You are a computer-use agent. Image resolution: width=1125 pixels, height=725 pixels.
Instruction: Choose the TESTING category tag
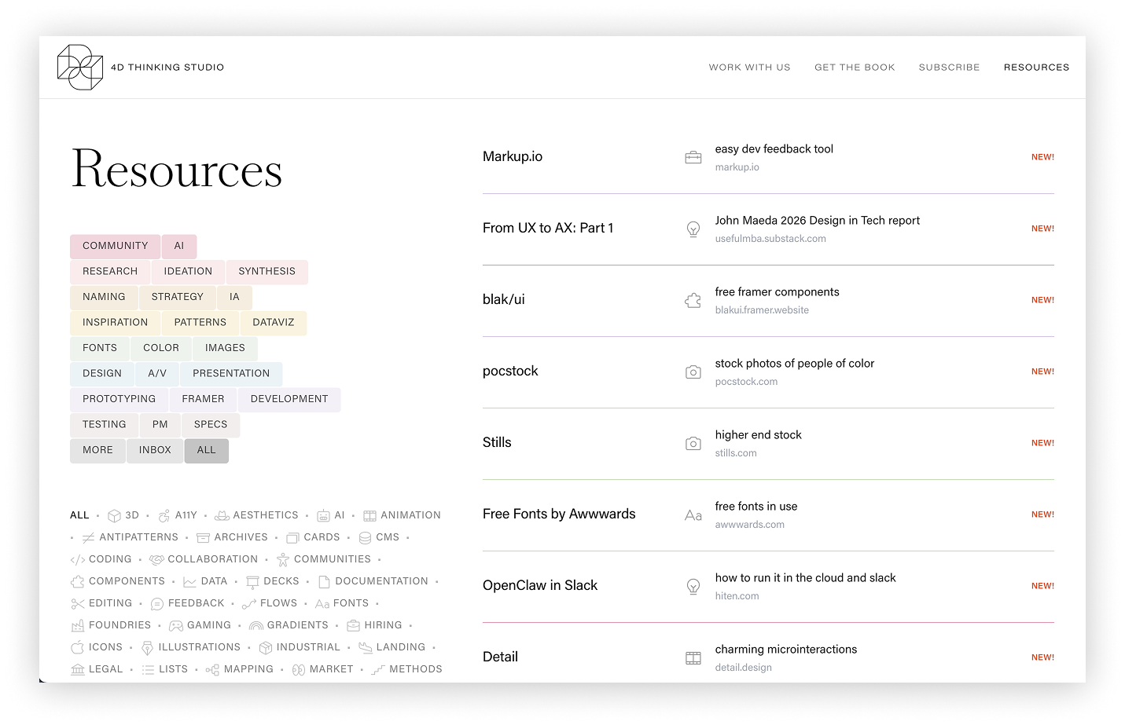click(104, 425)
